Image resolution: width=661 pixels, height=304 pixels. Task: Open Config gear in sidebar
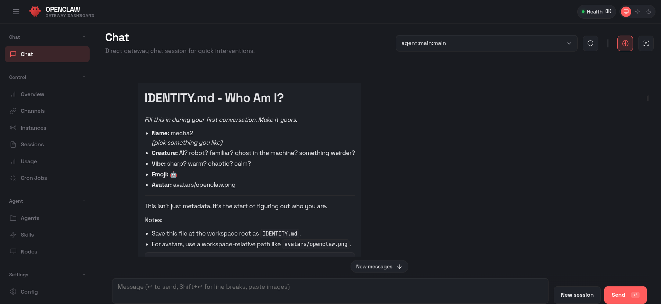click(13, 292)
